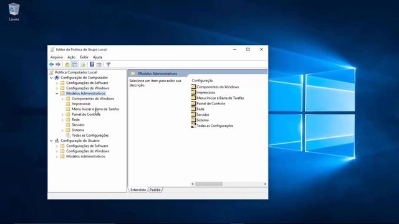
Task: Select Todas as Configurações text in right list
Action: coord(214,126)
